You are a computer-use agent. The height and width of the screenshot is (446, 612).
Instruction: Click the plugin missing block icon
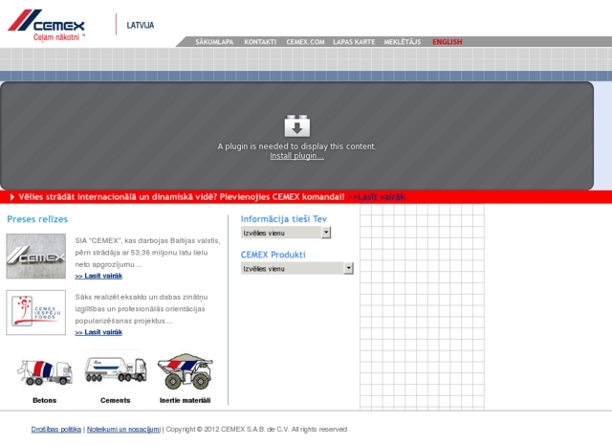(296, 125)
